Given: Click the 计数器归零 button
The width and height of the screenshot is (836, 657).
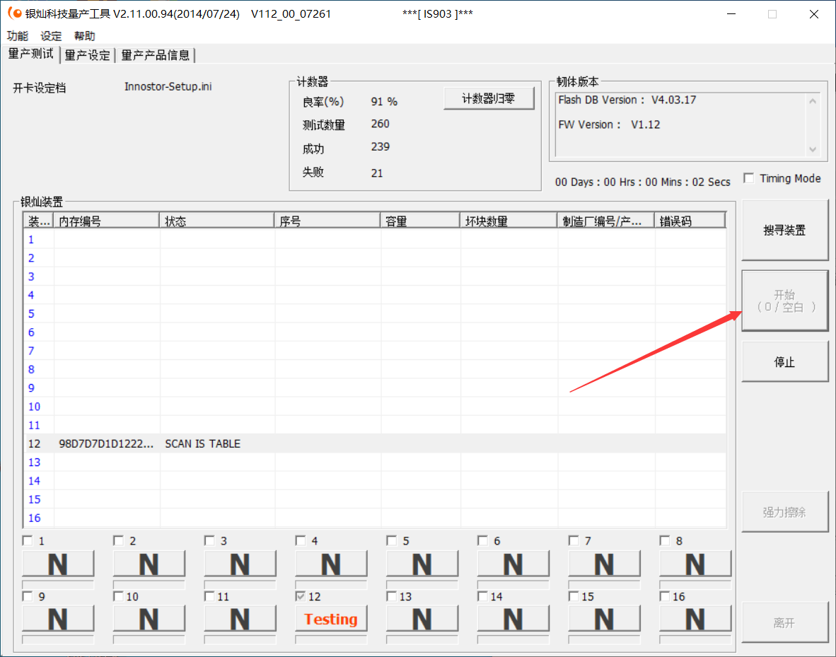Looking at the screenshot, I should click(489, 99).
